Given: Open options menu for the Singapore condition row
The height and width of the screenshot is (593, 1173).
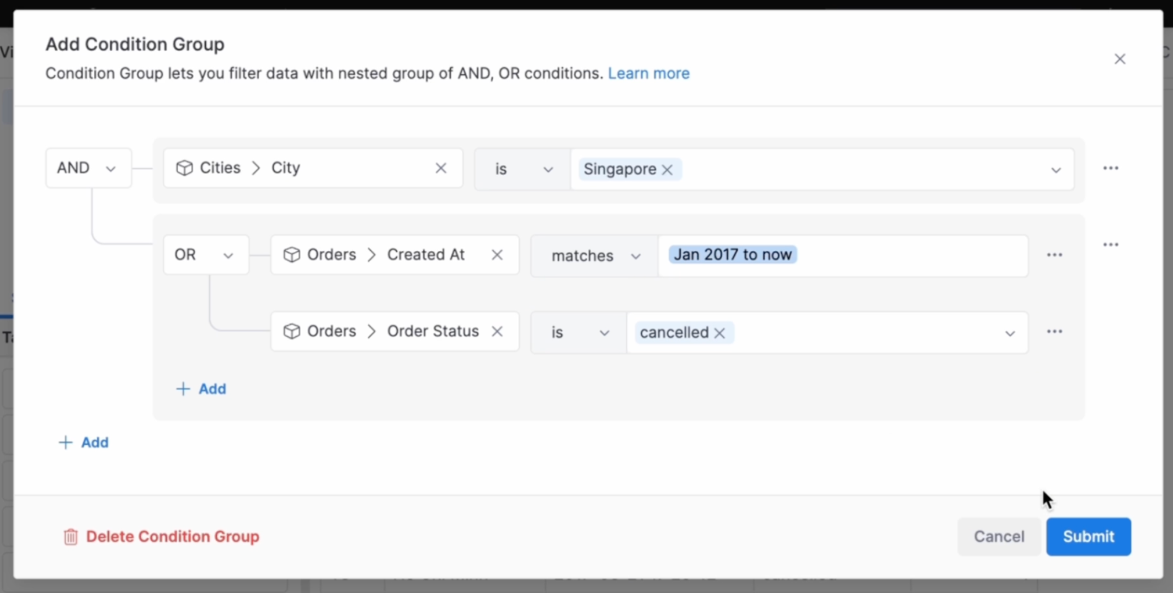Looking at the screenshot, I should [x=1112, y=168].
